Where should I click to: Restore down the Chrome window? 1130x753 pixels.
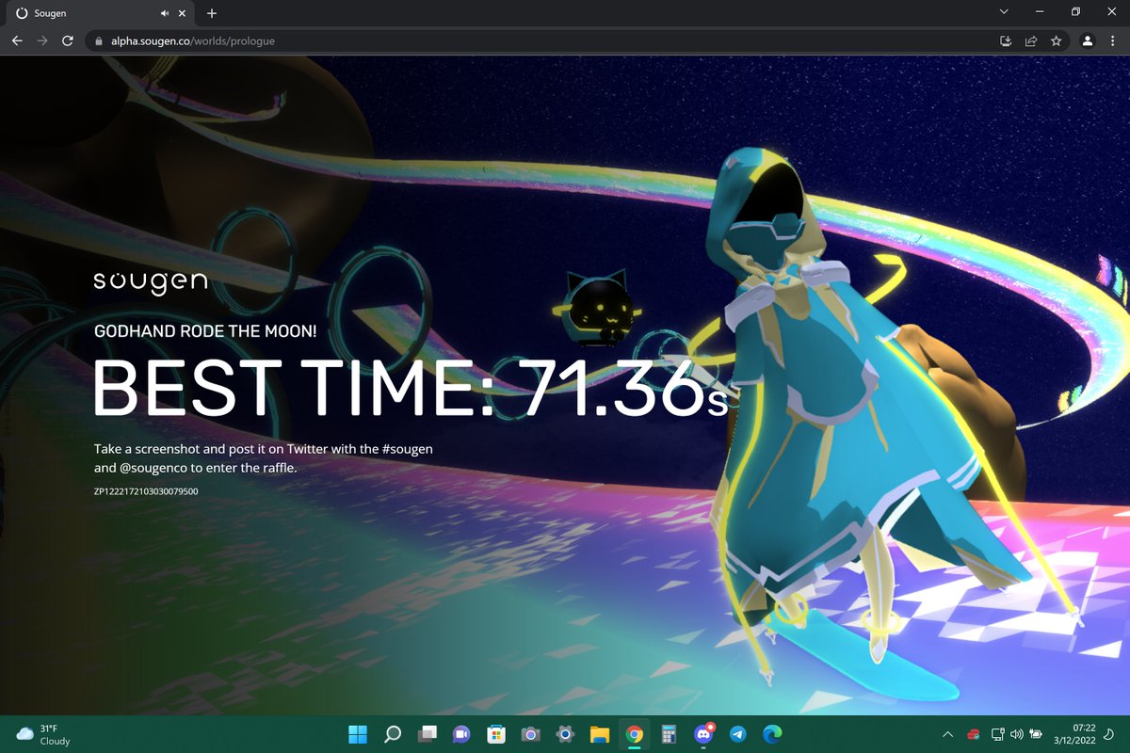[1075, 12]
